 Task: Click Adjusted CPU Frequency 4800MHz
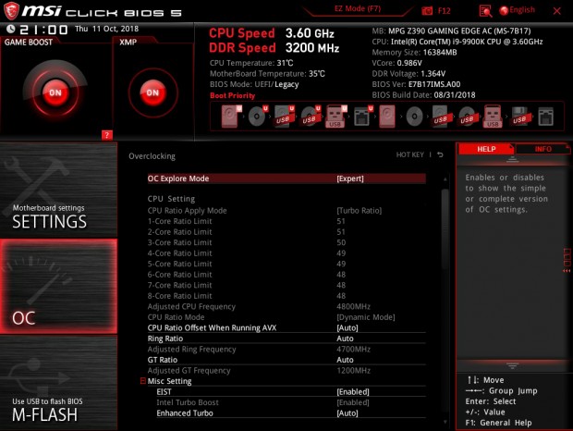353,306
